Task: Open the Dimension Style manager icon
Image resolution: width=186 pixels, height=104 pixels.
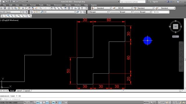Action: (114, 8)
